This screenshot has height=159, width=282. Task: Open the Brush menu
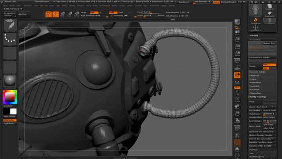(x=12, y=6)
